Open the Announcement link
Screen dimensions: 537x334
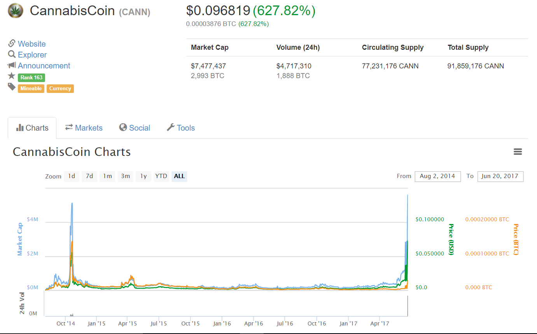[x=44, y=66]
